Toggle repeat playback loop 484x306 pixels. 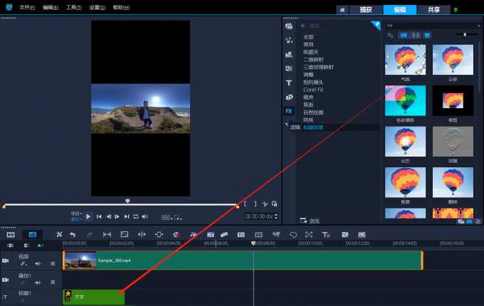click(135, 216)
